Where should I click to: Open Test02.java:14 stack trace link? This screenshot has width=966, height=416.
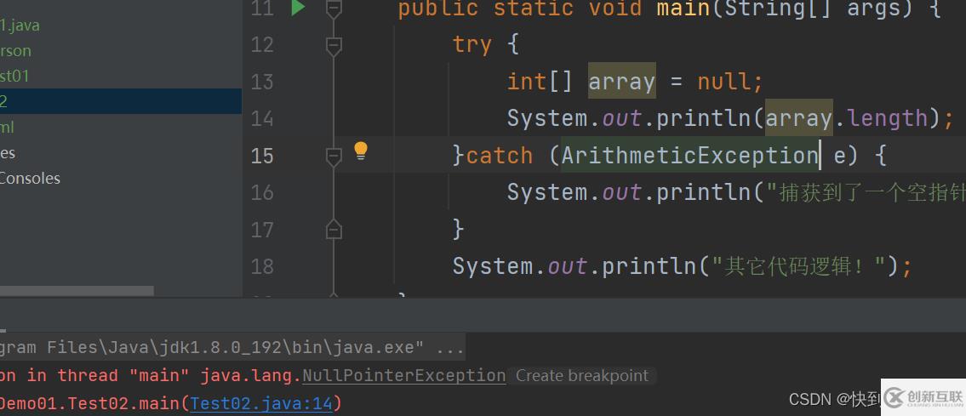[x=261, y=404]
